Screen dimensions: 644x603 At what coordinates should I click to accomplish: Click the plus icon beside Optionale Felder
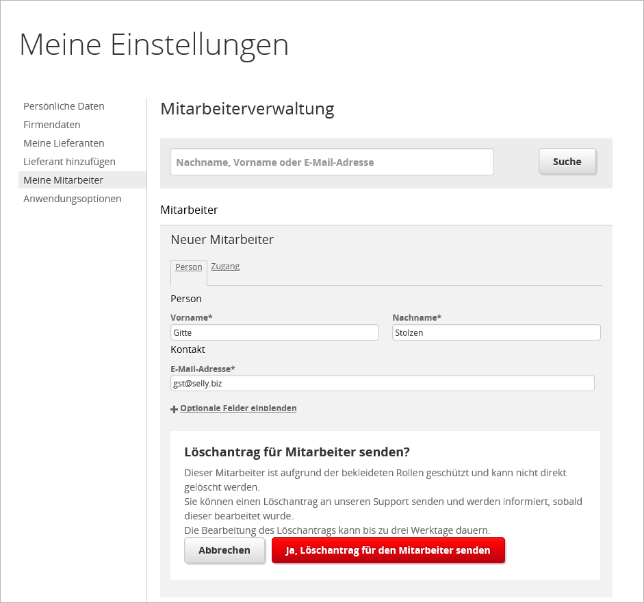point(174,409)
